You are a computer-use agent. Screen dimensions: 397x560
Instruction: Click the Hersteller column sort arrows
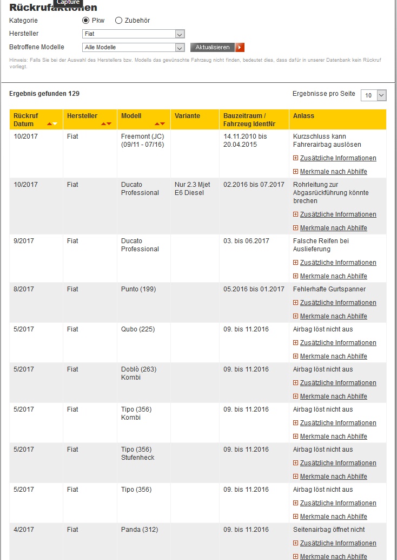106,124
